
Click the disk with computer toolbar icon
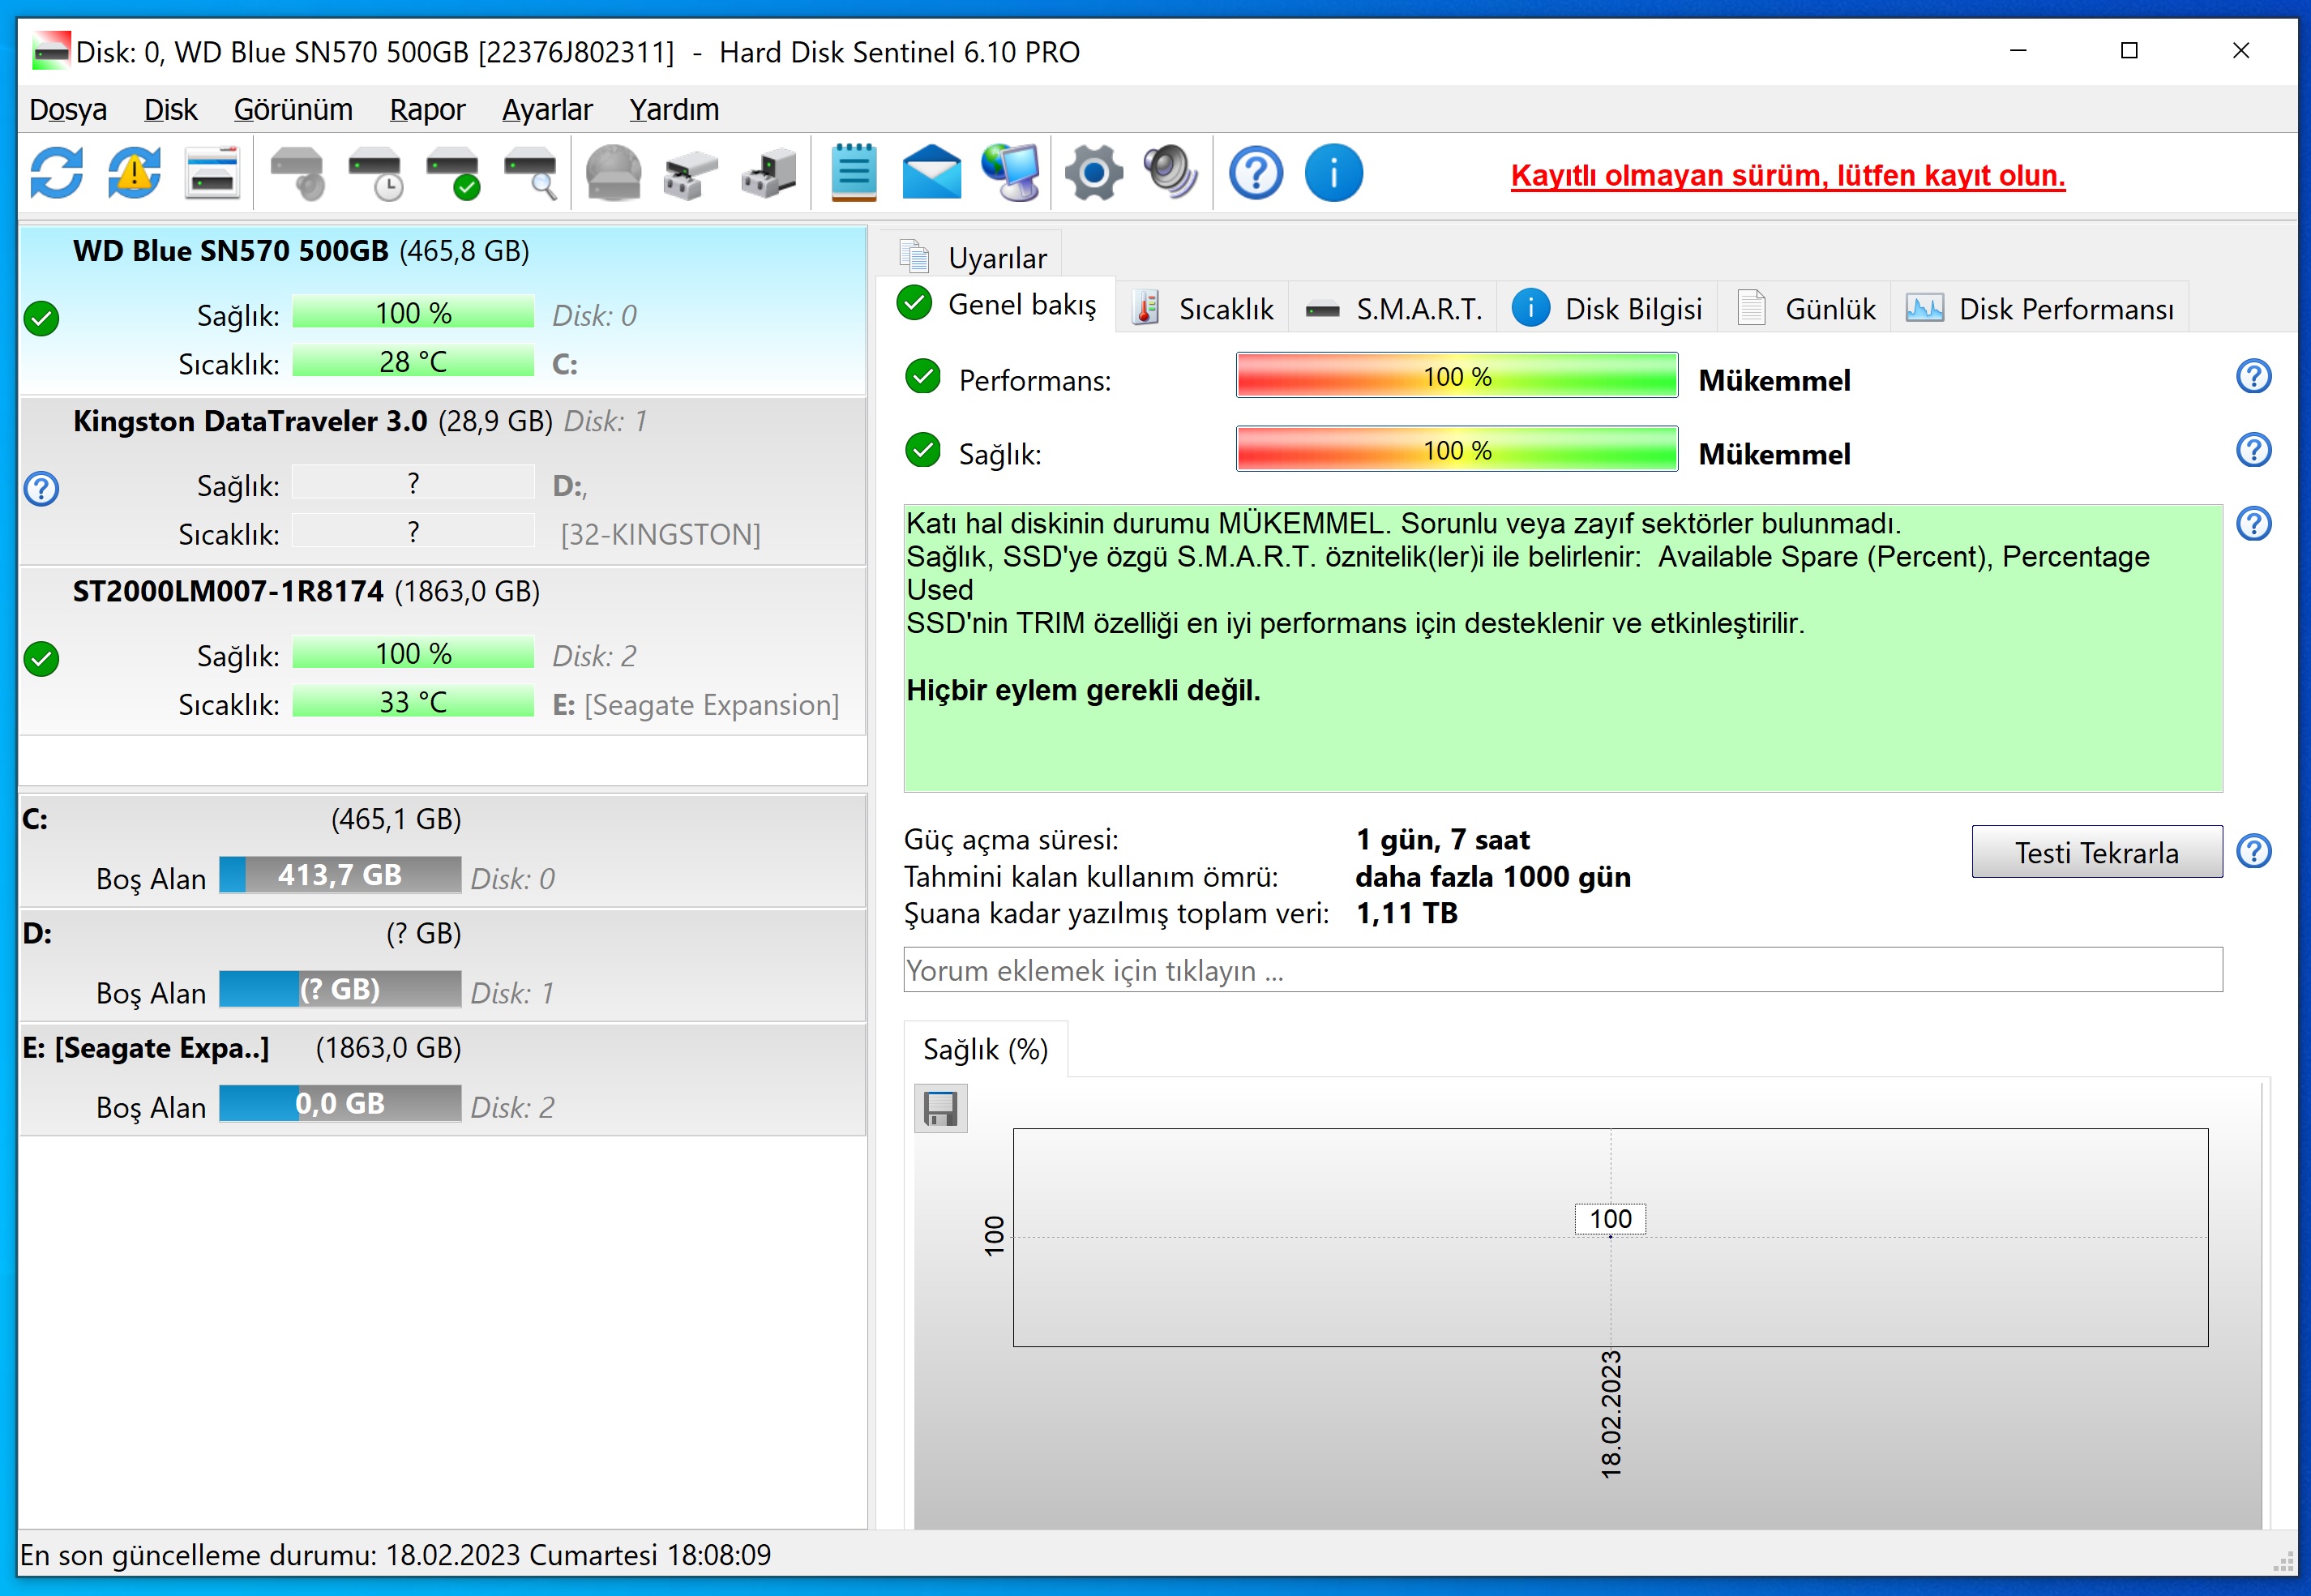[768, 173]
